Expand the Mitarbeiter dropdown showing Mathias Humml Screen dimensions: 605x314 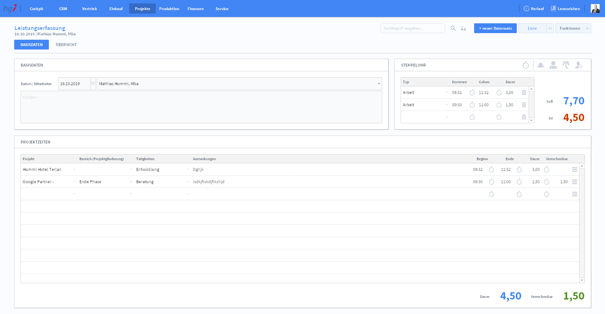[379, 84]
